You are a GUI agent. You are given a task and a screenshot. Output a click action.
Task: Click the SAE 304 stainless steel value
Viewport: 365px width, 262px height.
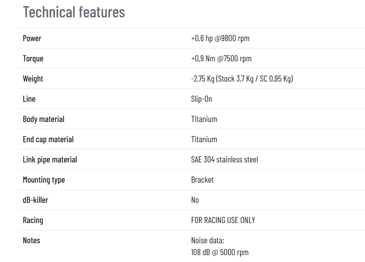(x=224, y=160)
